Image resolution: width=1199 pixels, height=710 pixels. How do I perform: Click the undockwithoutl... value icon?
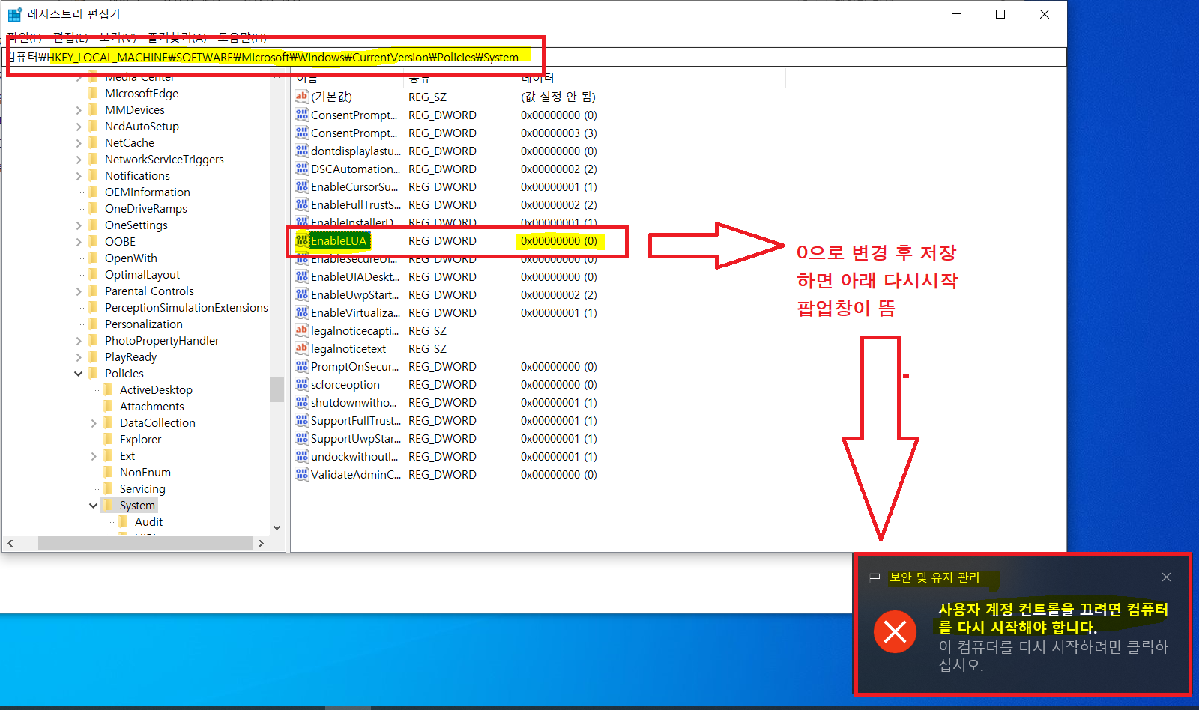[302, 456]
